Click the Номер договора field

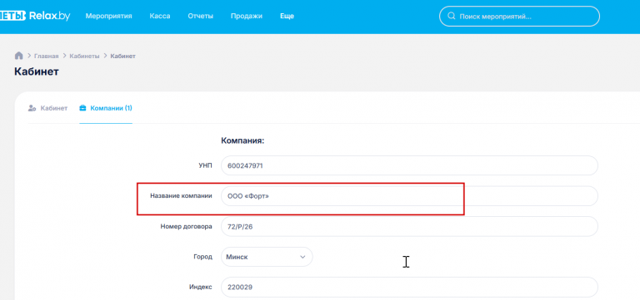point(409,226)
